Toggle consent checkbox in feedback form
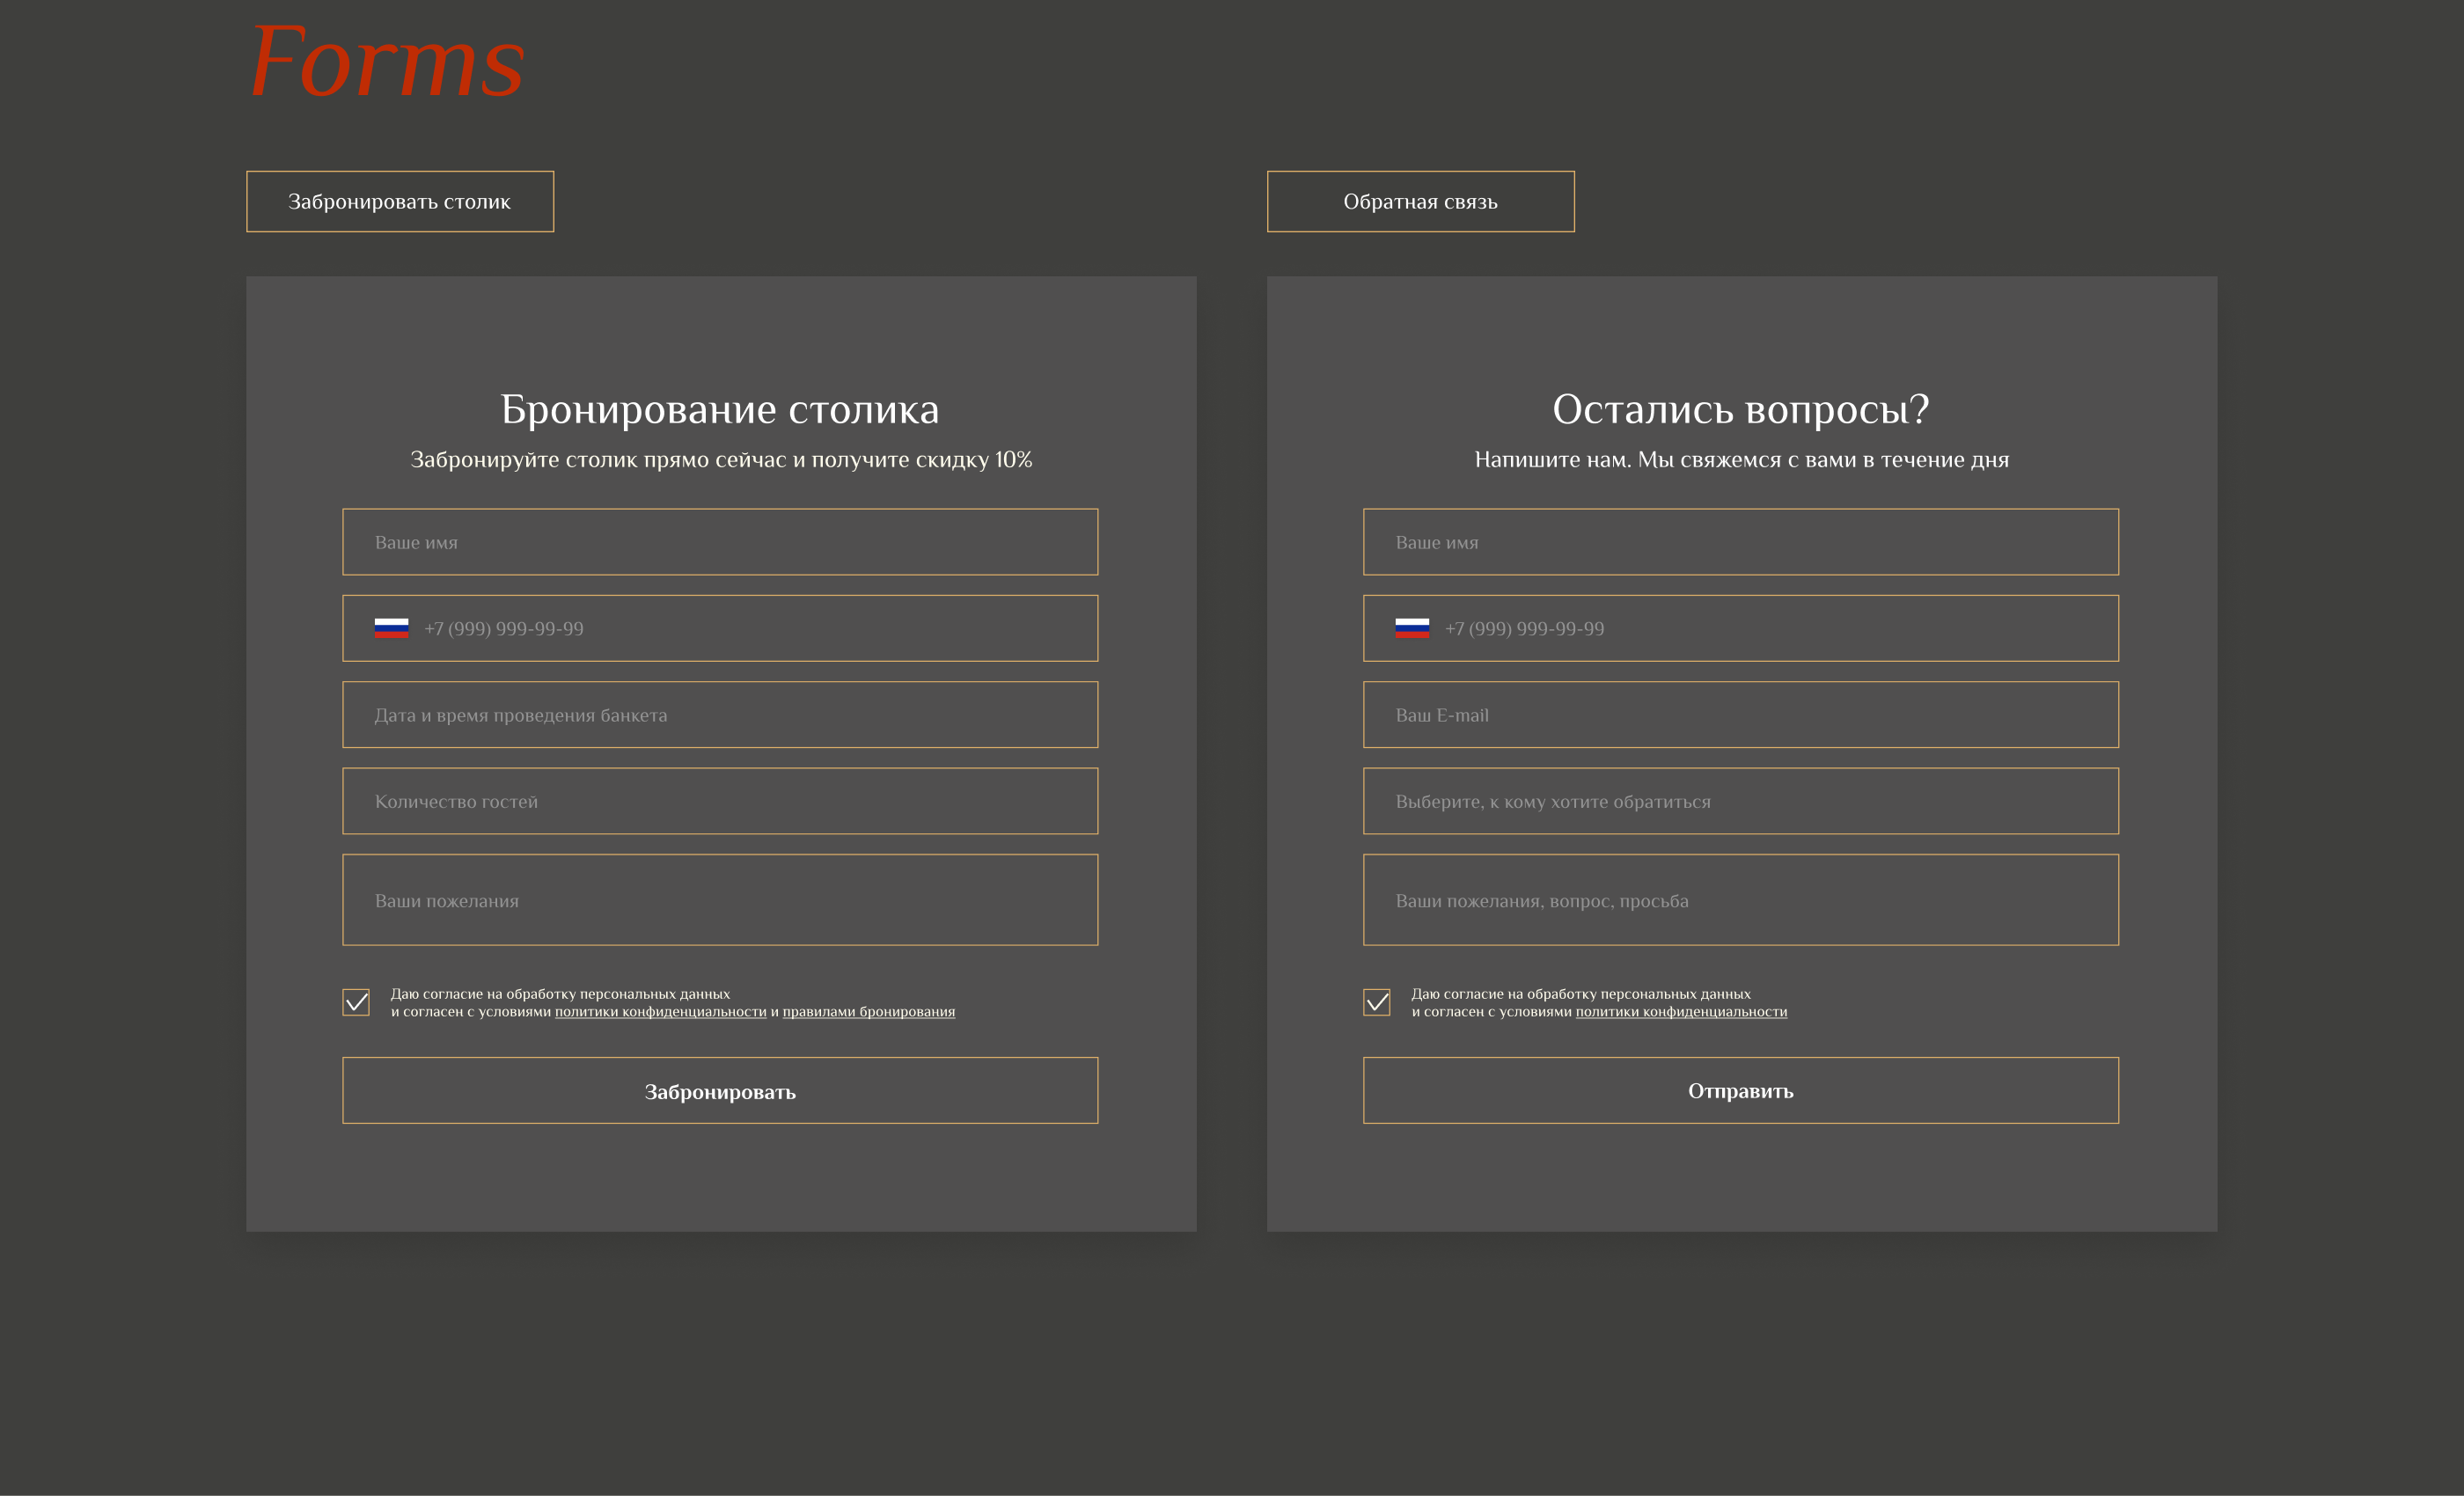 tap(1377, 1002)
